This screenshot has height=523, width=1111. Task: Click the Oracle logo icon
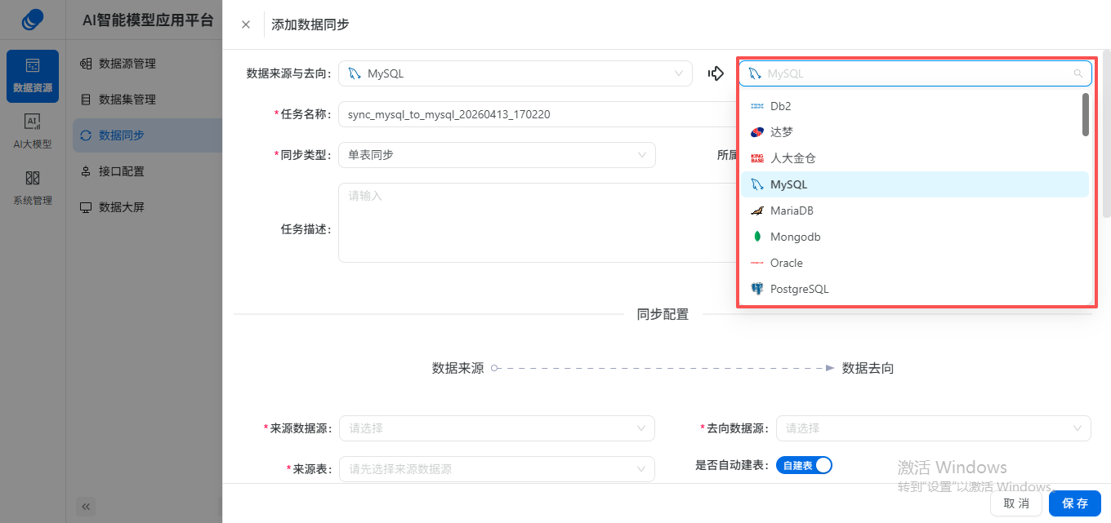757,263
